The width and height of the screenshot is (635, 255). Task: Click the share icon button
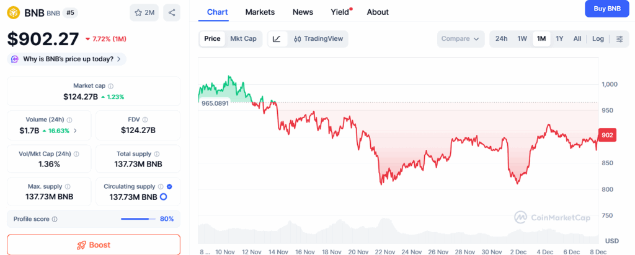tap(172, 12)
